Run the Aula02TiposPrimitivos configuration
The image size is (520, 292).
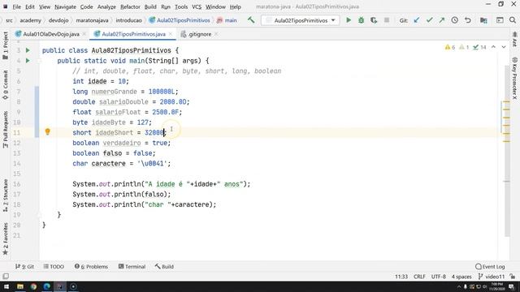(x=349, y=20)
